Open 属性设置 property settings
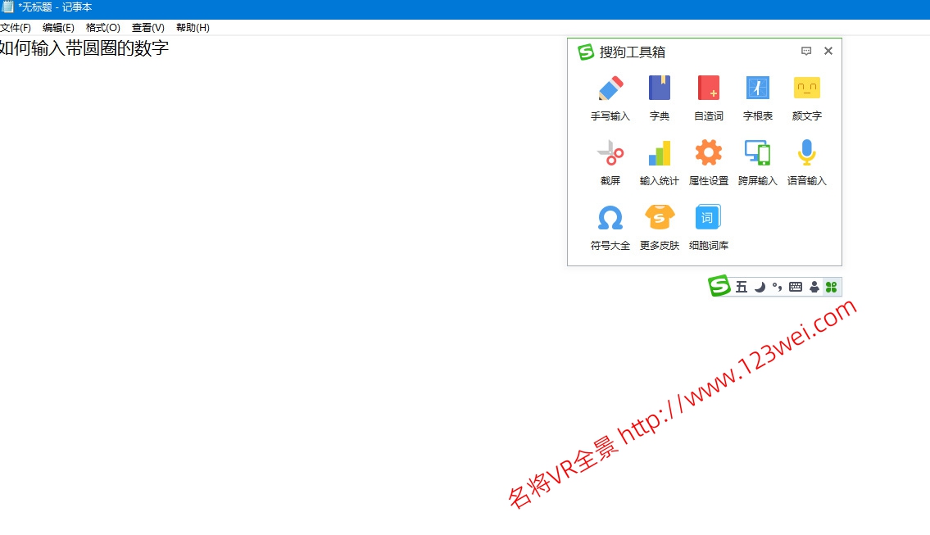 708,161
